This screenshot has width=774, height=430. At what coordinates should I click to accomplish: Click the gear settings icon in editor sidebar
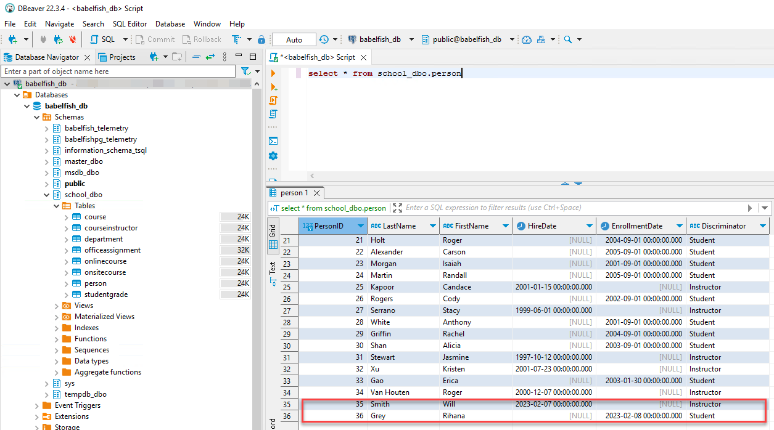(273, 156)
